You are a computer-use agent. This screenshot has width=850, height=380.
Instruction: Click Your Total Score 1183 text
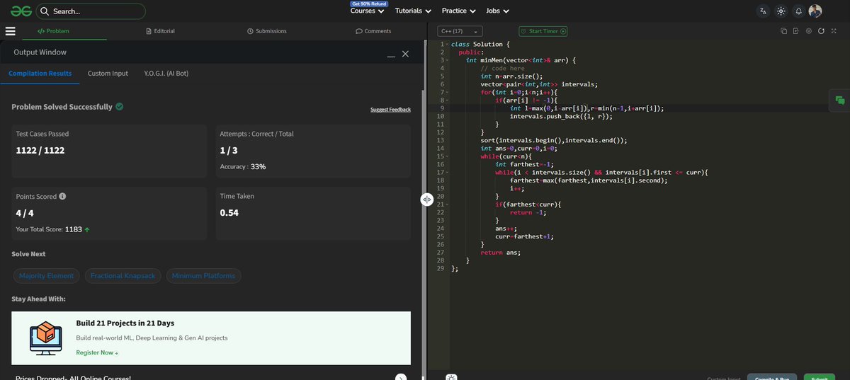point(54,230)
